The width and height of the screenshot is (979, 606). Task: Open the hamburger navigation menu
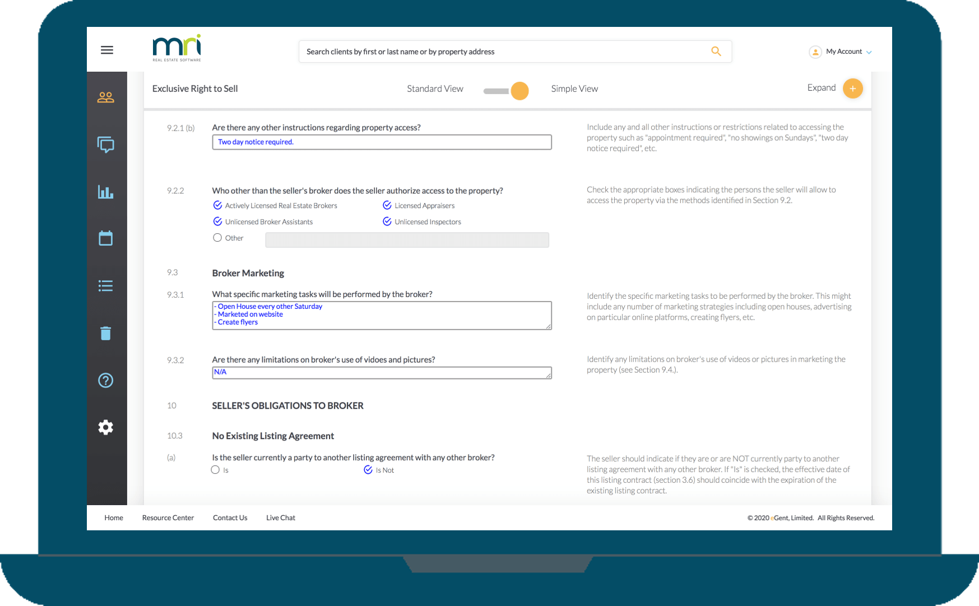click(106, 50)
